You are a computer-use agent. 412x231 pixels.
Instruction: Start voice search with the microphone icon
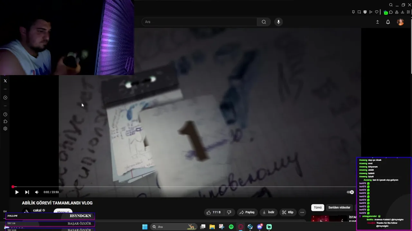278,22
